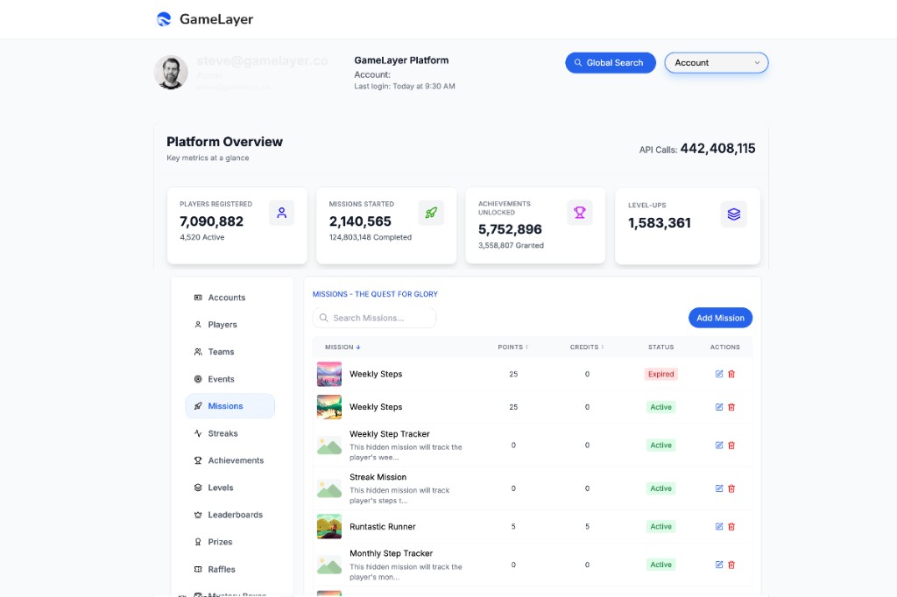Edit the expired Weekly Steps mission
Viewport: 897px width, 597px height.
(719, 374)
